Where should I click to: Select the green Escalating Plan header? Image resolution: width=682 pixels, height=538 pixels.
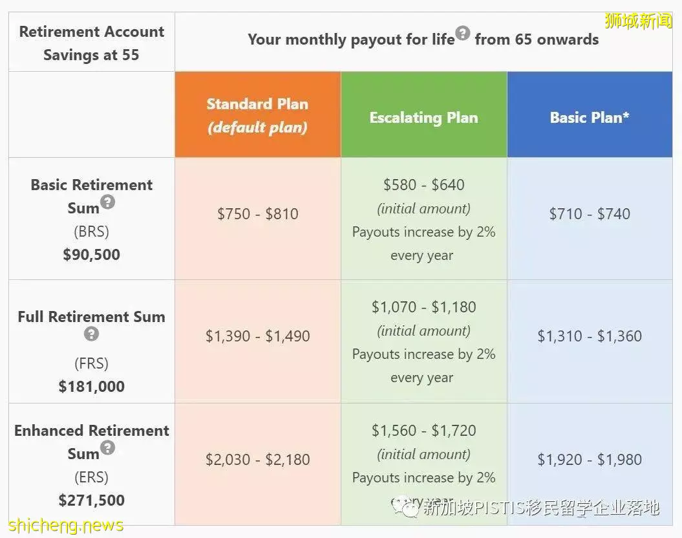coord(424,115)
